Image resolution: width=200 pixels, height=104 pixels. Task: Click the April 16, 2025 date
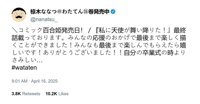point(44,81)
